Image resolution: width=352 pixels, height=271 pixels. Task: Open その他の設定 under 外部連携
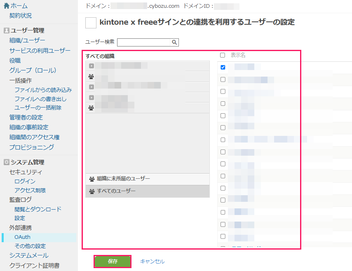[x=30, y=246]
